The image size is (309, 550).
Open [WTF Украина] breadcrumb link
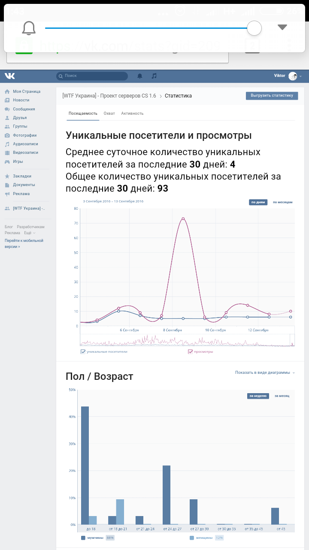(109, 96)
